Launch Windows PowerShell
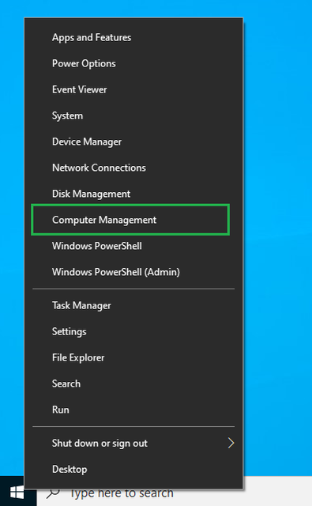The height and width of the screenshot is (506, 312). (x=133, y=246)
